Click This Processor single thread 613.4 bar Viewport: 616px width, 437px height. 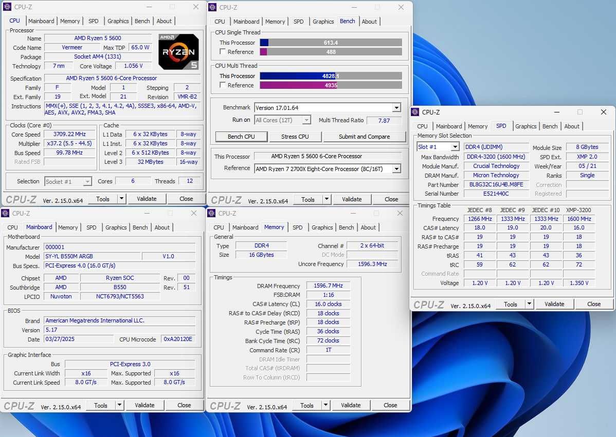tap(331, 43)
